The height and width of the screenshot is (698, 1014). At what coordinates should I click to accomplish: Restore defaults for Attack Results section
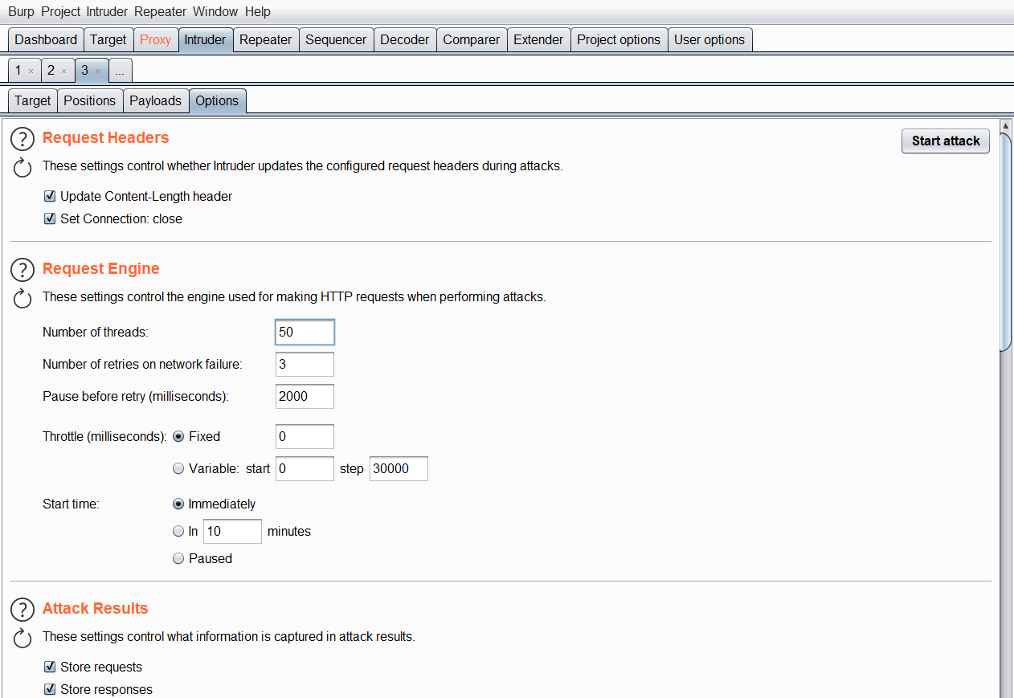(22, 639)
